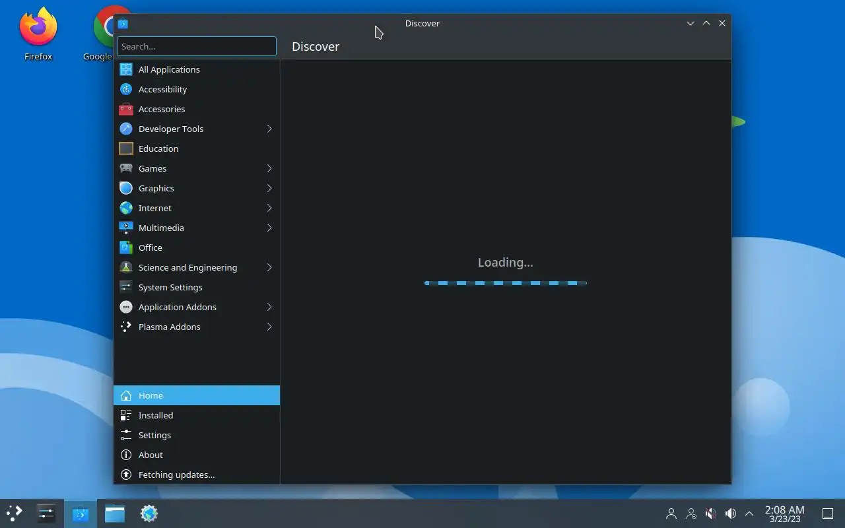This screenshot has width=845, height=528.
Task: Expand the Graphics category arrow
Action: [x=269, y=188]
